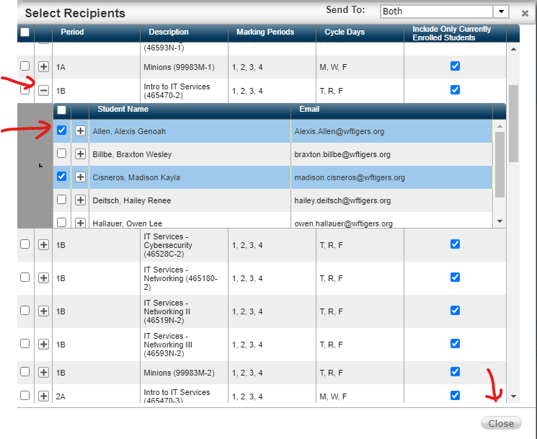Select the IT Services - Networking II class checkbox
This screenshot has height=439, width=537.
pos(25,310)
